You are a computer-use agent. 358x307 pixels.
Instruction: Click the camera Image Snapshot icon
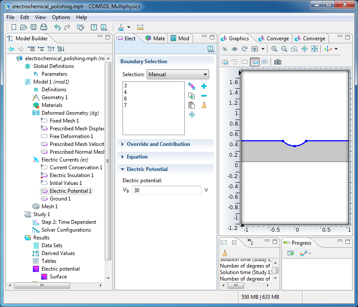277,62
